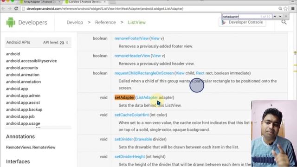Click the Interfaces section heading

coord(18,161)
